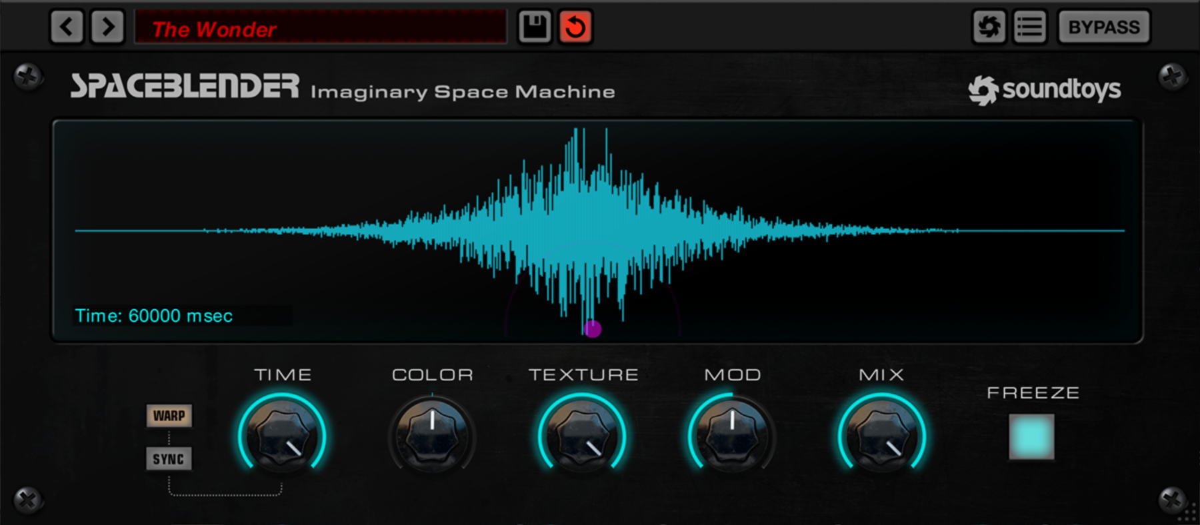
Task: Enable the WARP mode button
Action: pyautogui.click(x=169, y=416)
